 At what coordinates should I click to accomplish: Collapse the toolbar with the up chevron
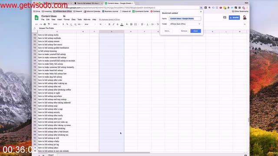pos(245,24)
